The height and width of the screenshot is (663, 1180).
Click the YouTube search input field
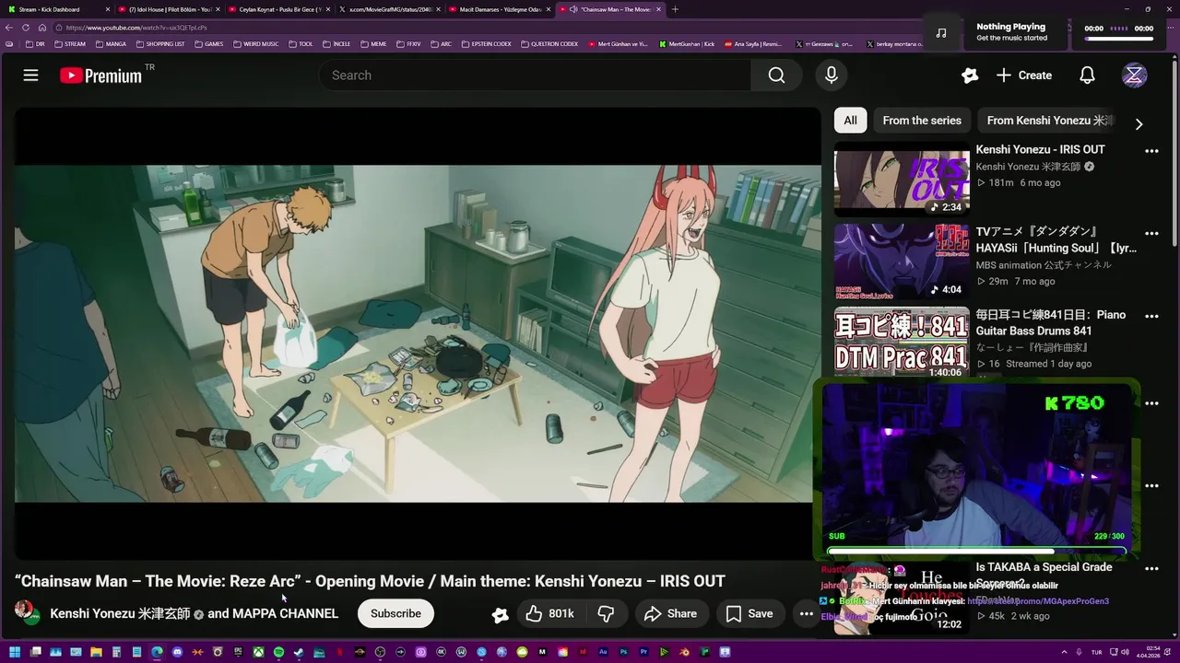click(535, 76)
